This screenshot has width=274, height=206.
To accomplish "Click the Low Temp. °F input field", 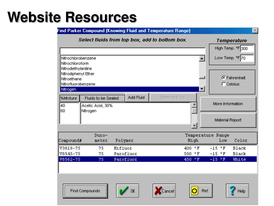I will [247, 58].
